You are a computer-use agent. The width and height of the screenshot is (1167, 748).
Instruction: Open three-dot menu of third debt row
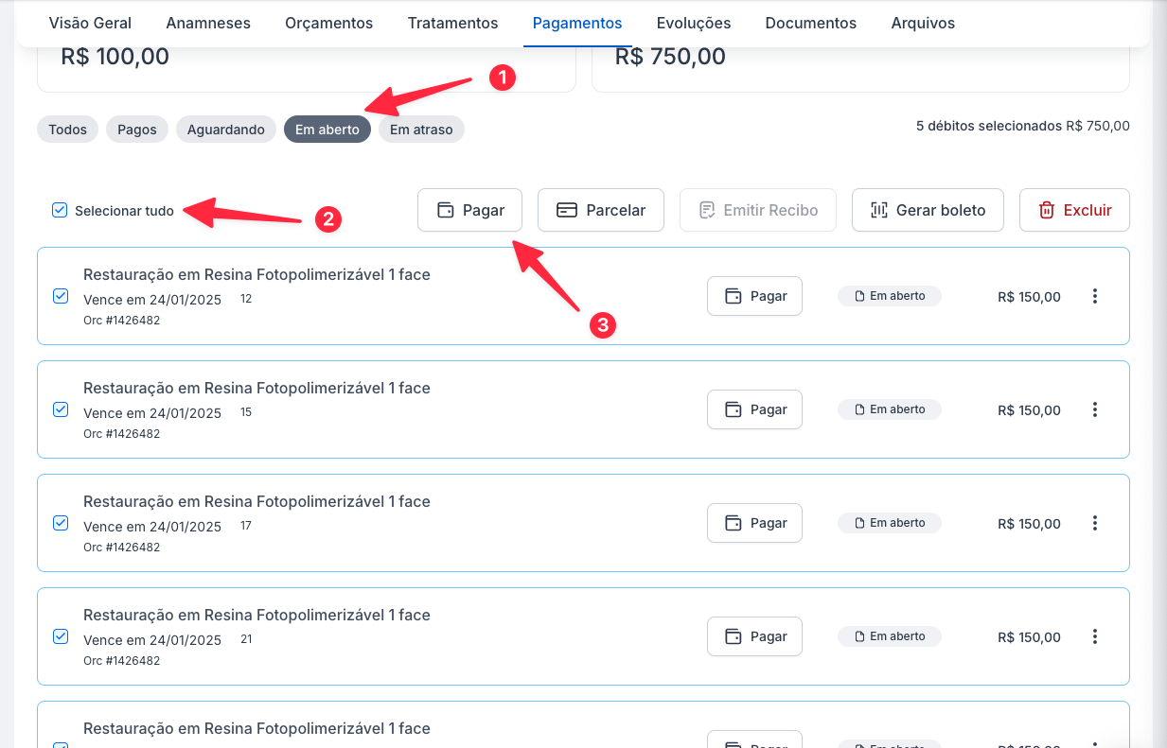click(x=1095, y=523)
